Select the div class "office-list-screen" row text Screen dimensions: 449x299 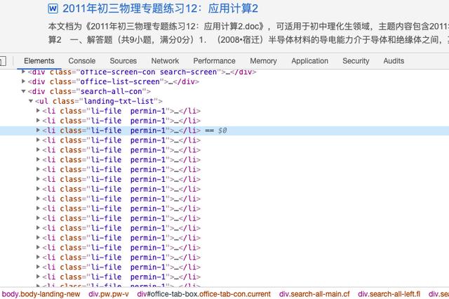(x=114, y=81)
